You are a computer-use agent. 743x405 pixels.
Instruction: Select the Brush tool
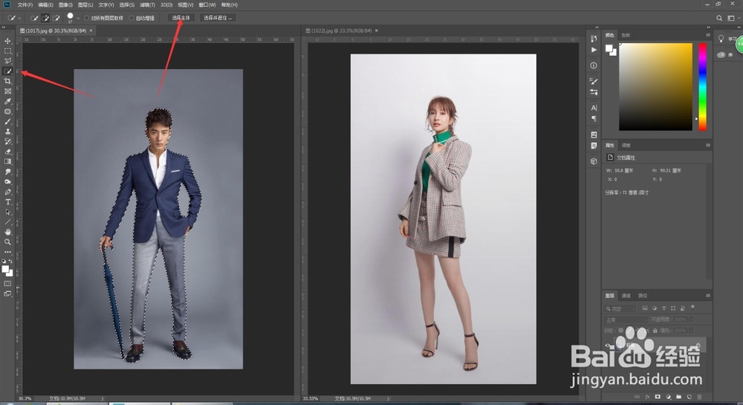(x=7, y=122)
